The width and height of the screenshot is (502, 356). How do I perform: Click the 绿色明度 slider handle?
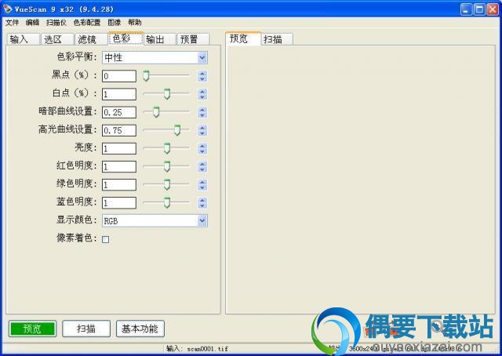[x=167, y=184]
